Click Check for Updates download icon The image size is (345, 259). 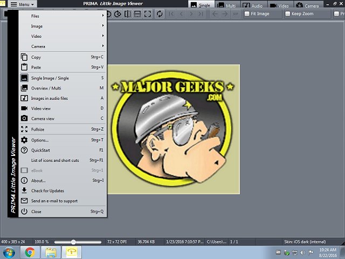pyautogui.click(x=24, y=190)
